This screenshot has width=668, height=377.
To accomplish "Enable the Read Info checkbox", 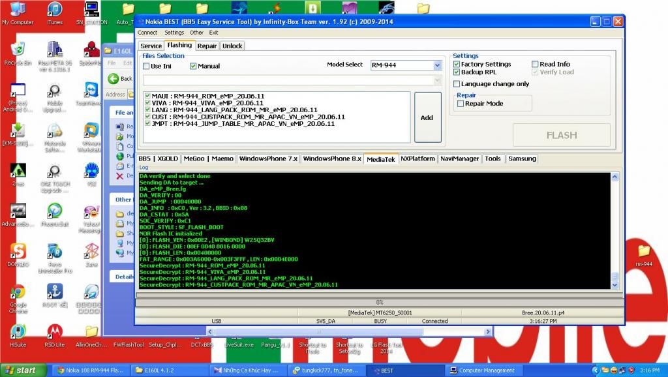I will (x=535, y=64).
